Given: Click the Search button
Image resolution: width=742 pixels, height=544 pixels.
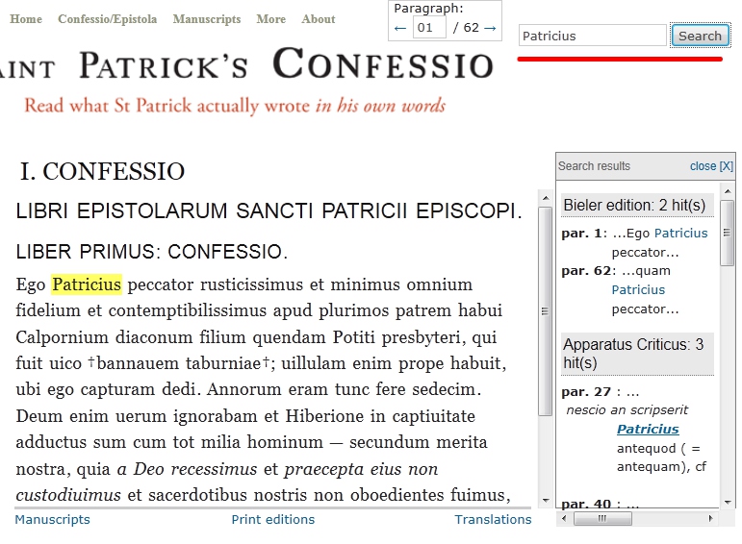Looking at the screenshot, I should [x=700, y=36].
